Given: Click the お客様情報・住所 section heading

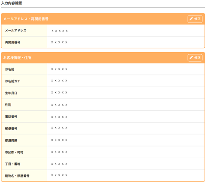Looking at the screenshot, I should (17, 58).
